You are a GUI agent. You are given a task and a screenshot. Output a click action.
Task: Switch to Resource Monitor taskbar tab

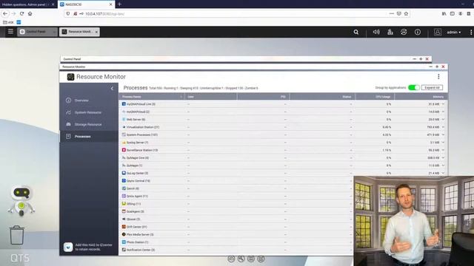click(79, 32)
